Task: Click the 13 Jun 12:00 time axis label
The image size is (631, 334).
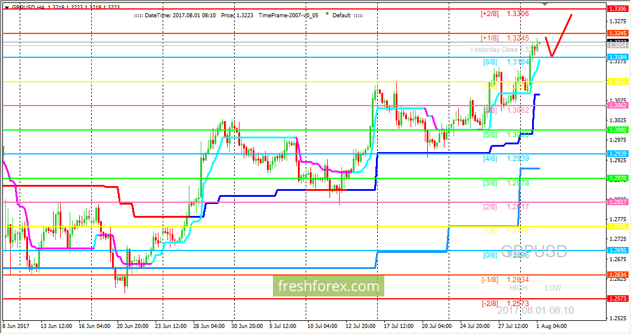Action: (57, 326)
